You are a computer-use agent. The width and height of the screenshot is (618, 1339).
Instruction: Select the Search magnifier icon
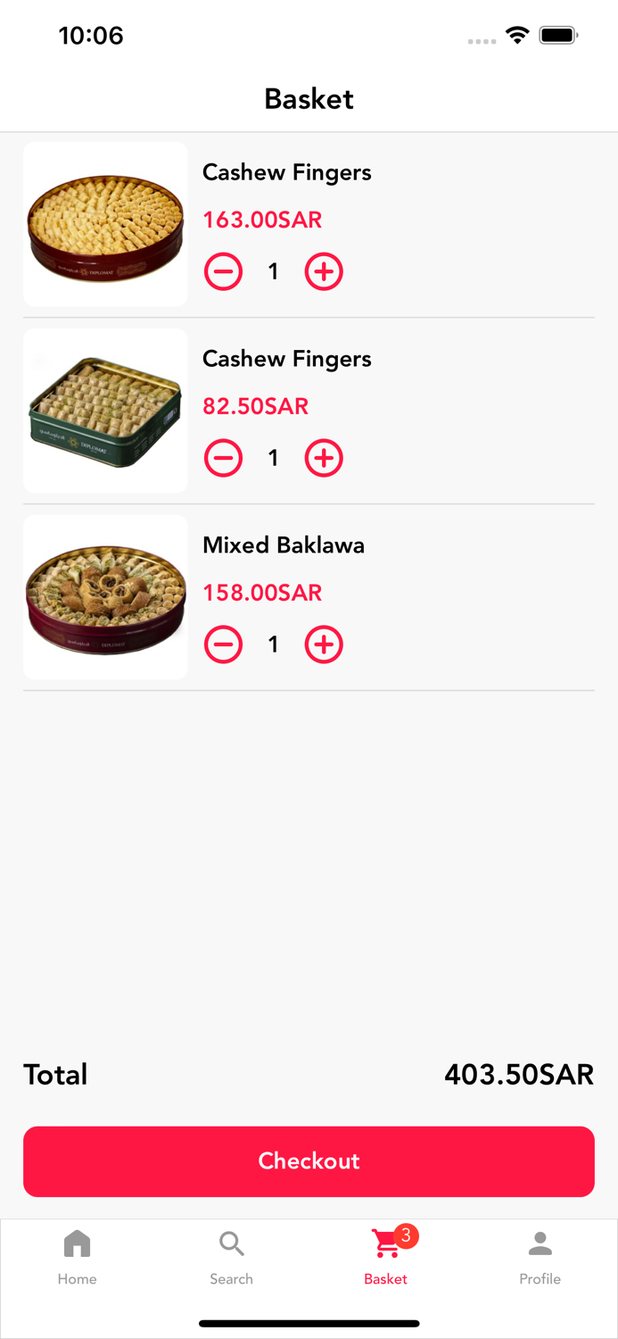[231, 1242]
